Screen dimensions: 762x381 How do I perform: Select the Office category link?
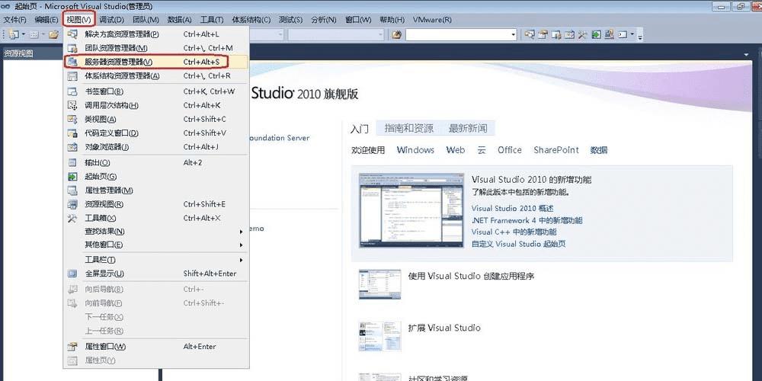pyautogui.click(x=509, y=150)
